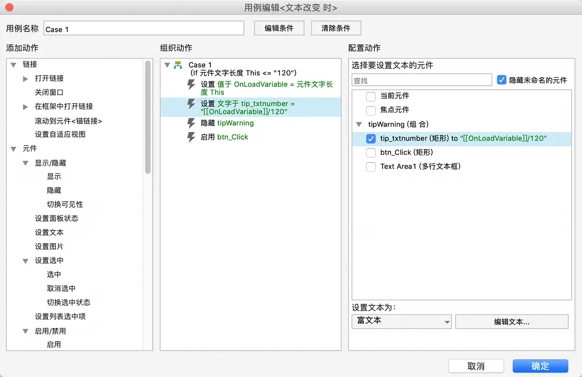
Task: Click lightning icon next to 启用 btn_Click
Action: click(x=192, y=137)
